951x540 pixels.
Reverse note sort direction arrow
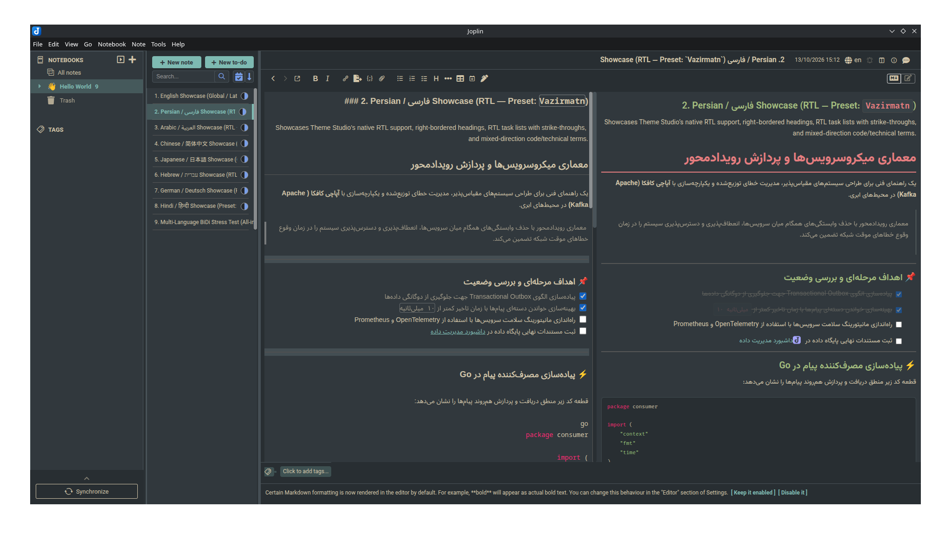pos(249,77)
